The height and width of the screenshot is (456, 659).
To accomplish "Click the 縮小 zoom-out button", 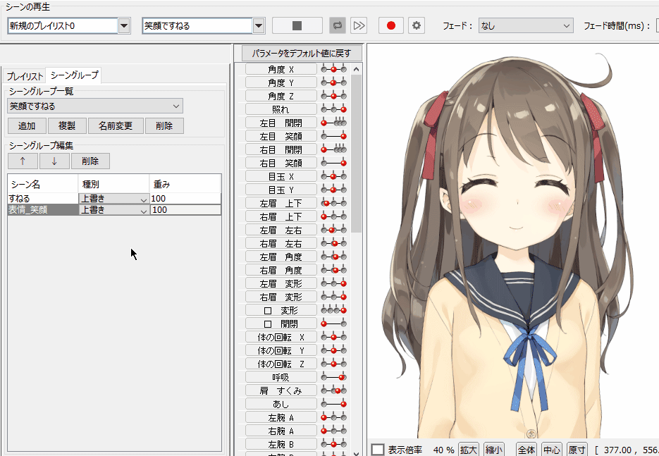I will point(494,450).
